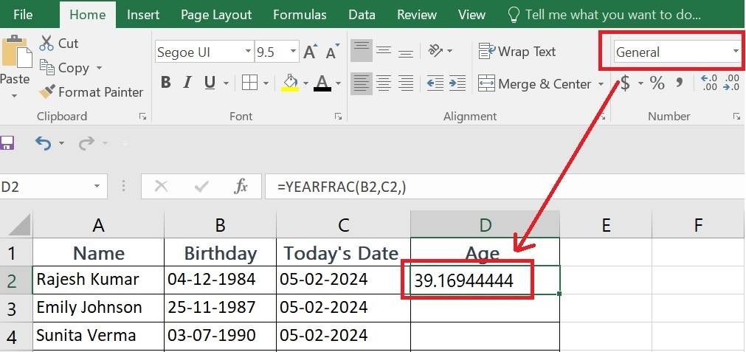Screen dimensions: 746x352
Task: Click the Increase Indent icon
Action: (457, 83)
